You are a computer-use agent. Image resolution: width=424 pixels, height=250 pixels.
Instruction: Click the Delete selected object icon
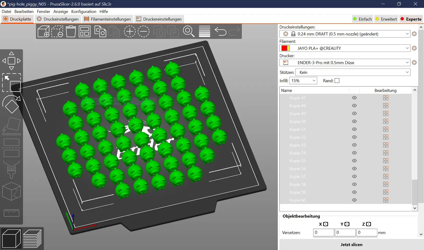(x=57, y=31)
